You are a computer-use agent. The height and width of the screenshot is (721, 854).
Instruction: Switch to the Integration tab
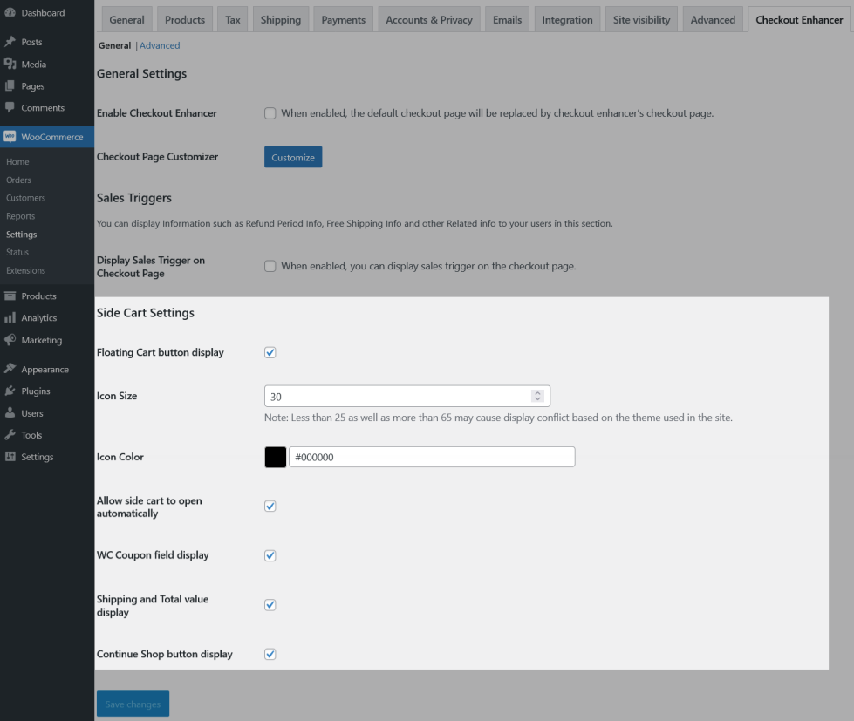(x=568, y=19)
